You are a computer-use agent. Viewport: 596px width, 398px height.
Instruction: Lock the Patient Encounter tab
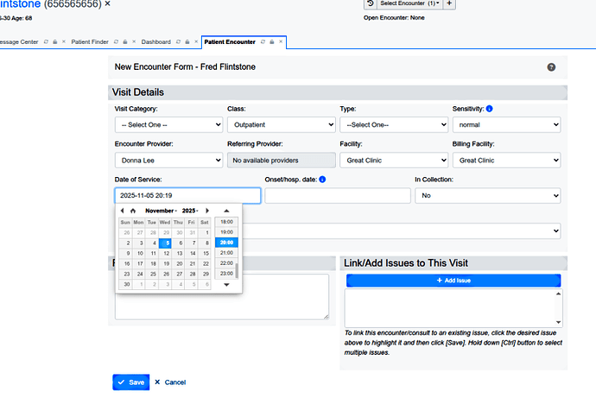tap(270, 41)
